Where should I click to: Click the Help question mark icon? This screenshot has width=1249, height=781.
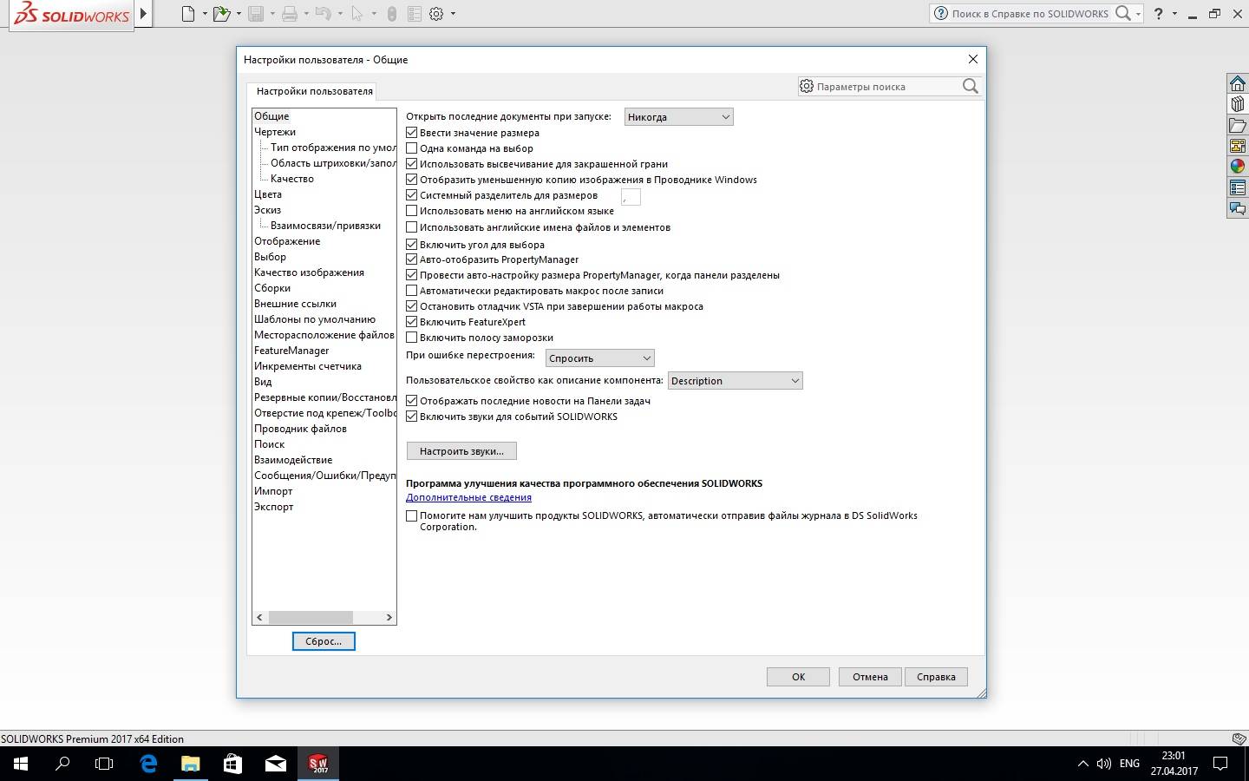click(1158, 14)
